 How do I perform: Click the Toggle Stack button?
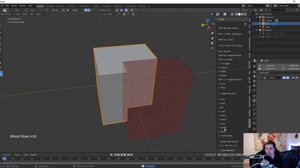point(291,69)
